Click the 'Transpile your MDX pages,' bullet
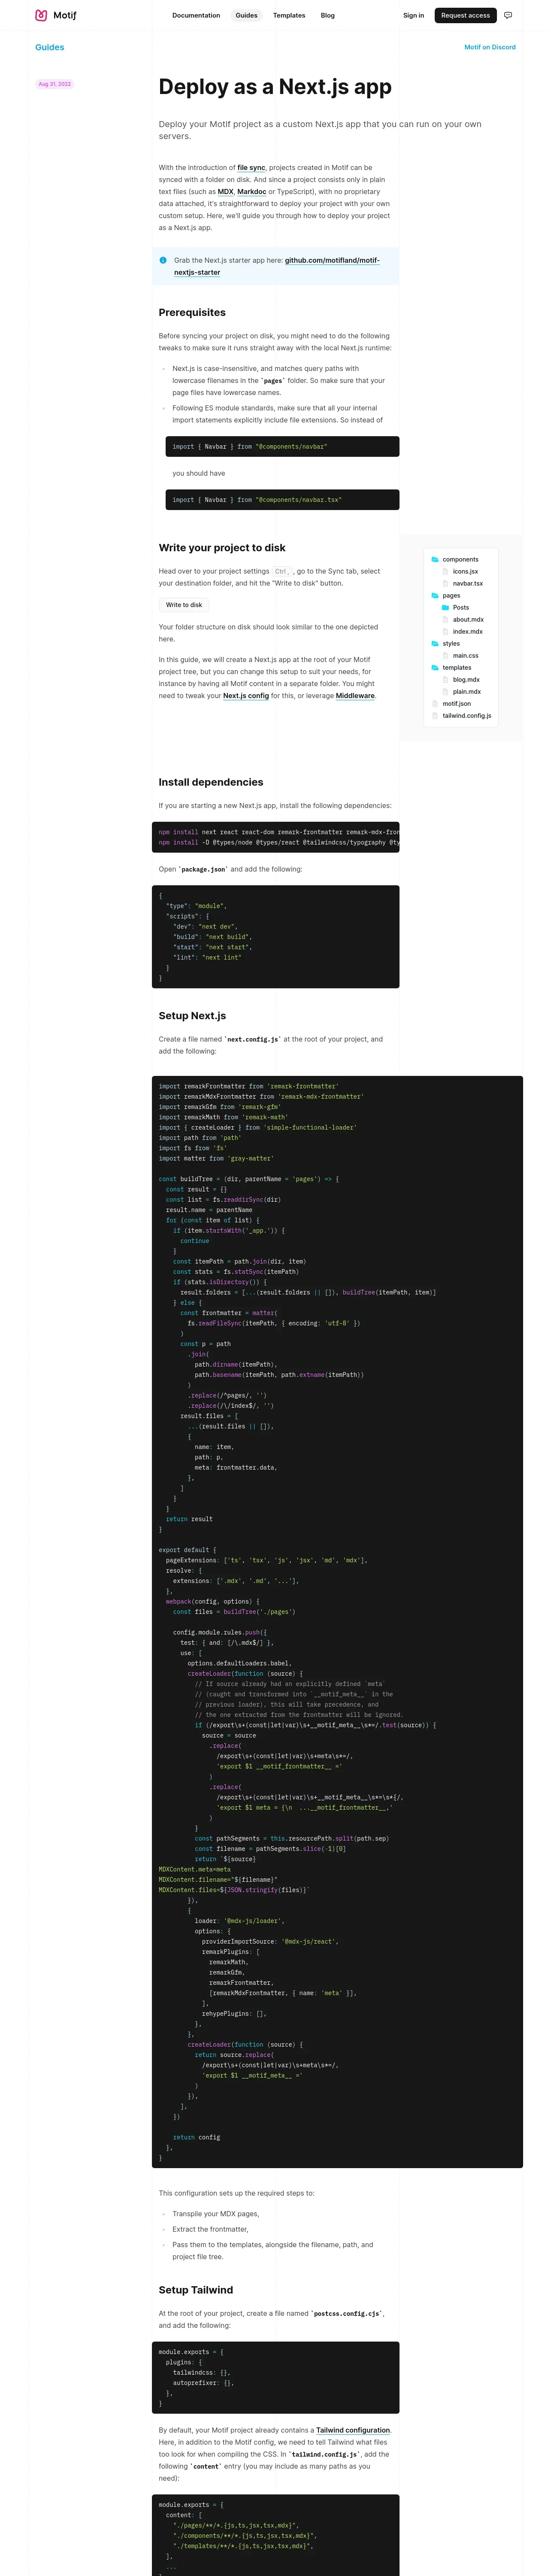Viewport: 551px width, 2576px height. tap(215, 2214)
